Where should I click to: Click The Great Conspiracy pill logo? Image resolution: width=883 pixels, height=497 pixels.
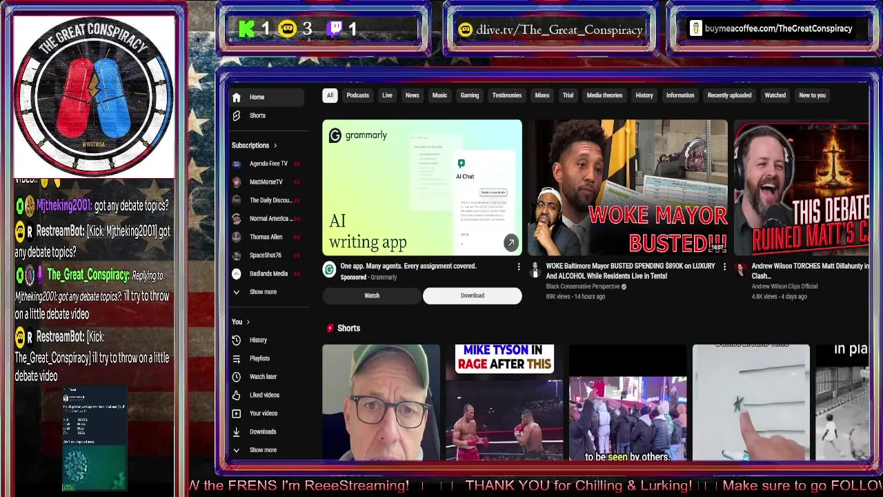94,95
